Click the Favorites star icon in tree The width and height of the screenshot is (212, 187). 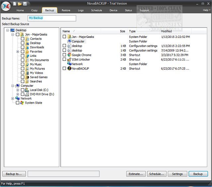pos(27,51)
